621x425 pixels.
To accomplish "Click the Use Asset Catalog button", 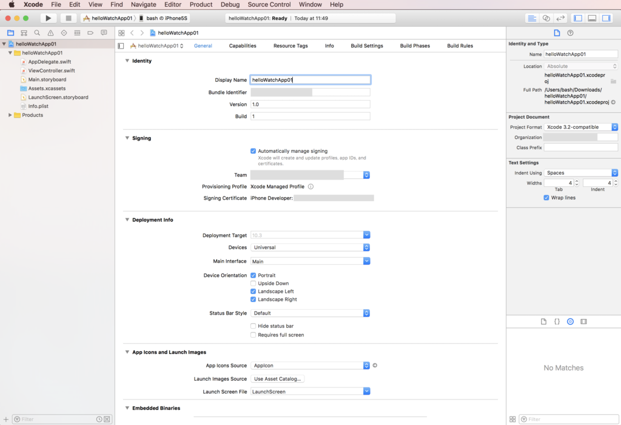I will click(277, 379).
